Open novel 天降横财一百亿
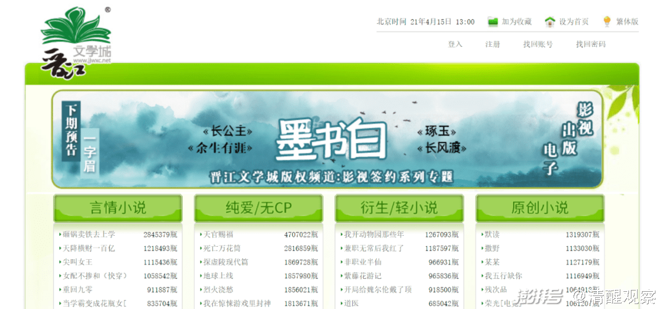 click(x=89, y=248)
